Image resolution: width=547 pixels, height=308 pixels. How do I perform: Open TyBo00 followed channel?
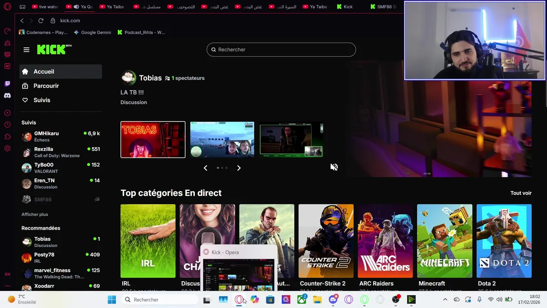61,168
